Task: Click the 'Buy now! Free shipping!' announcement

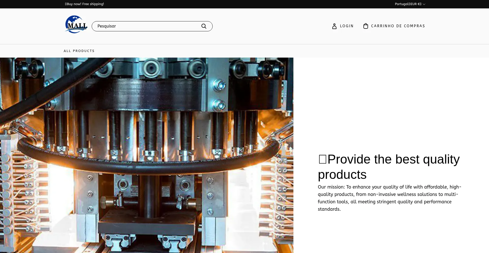Action: click(85, 4)
